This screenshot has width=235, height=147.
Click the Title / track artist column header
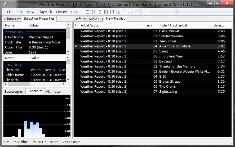[x=184, y=25]
